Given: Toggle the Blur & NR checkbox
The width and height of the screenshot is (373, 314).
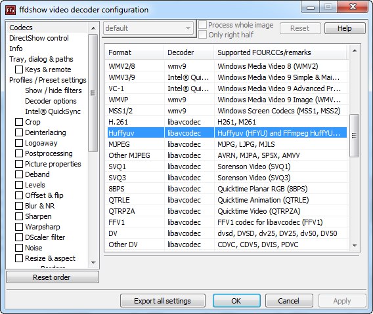Looking at the screenshot, I should [x=19, y=206].
